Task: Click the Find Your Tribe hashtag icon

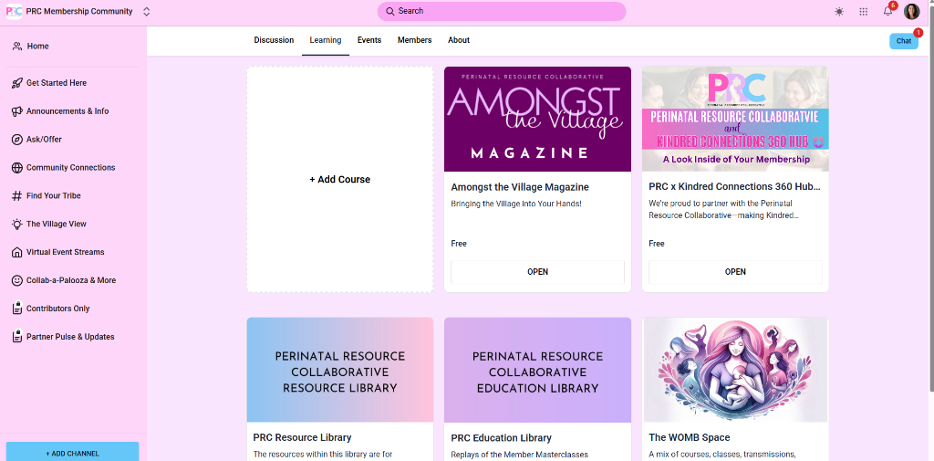Action: [x=17, y=195]
